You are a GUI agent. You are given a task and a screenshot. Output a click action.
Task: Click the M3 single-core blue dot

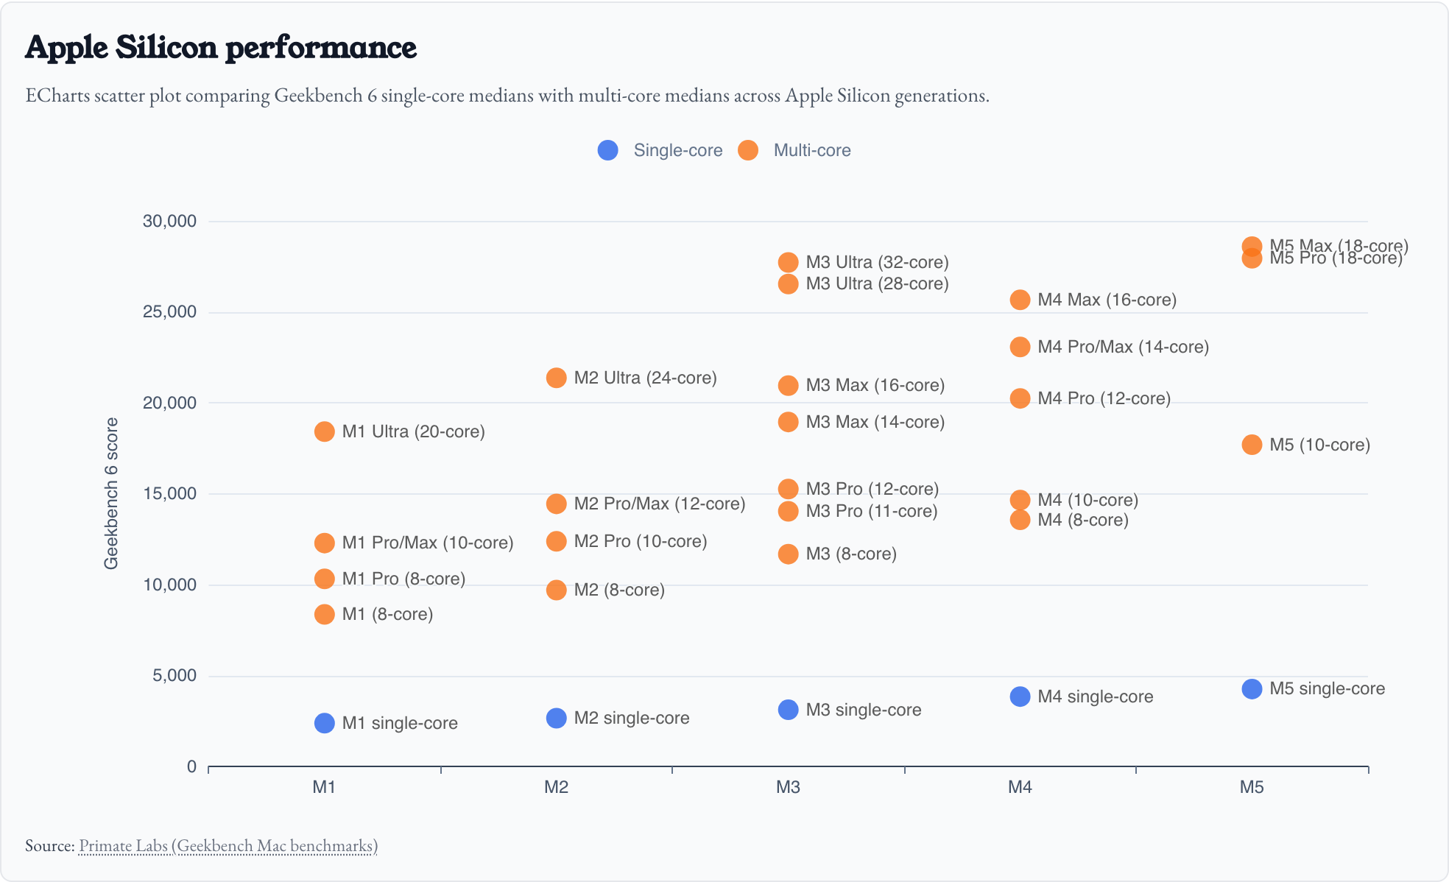[788, 710]
